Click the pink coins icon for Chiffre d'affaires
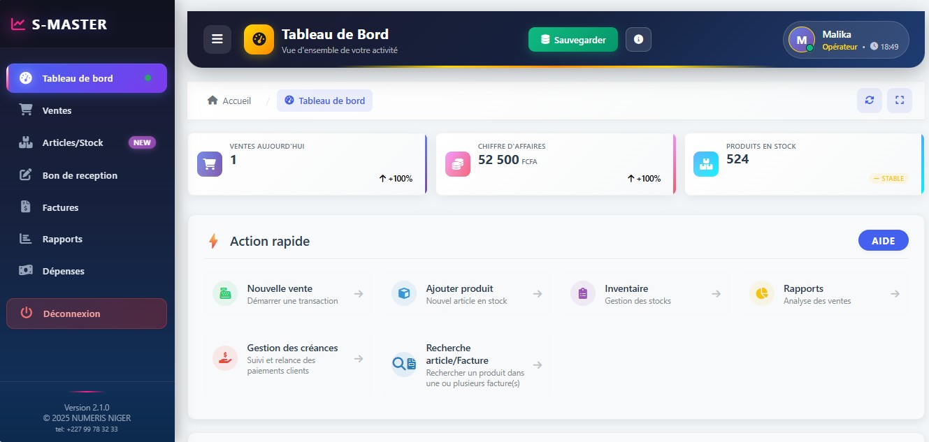 point(458,164)
